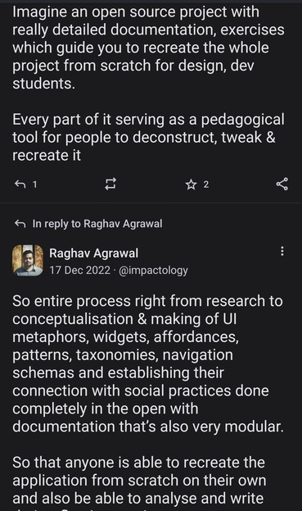Viewport: 302px width, 511px height.
Task: Click the @impactology handle
Action: tap(153, 270)
